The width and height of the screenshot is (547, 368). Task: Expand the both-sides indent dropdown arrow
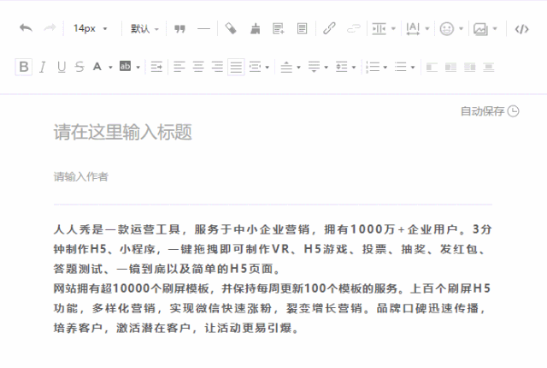click(268, 68)
